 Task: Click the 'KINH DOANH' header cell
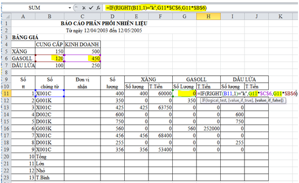pyautogui.click(x=82, y=44)
